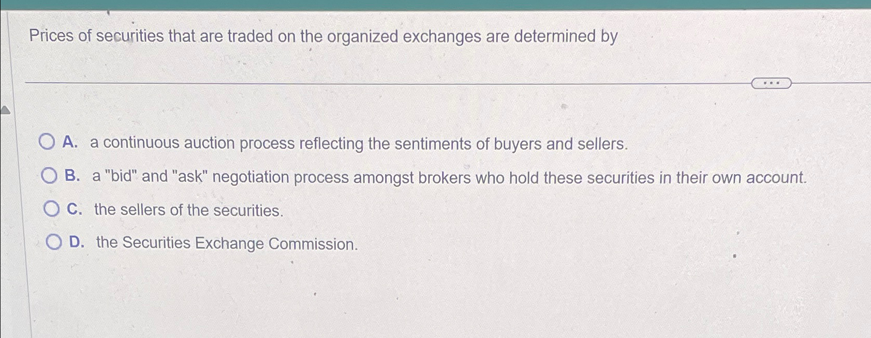Click the small triangle arrow on left edge
Image resolution: width=871 pixels, height=338 pixels.
point(5,110)
